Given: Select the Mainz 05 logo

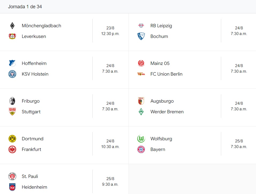Looking at the screenshot, I should click(x=141, y=63).
